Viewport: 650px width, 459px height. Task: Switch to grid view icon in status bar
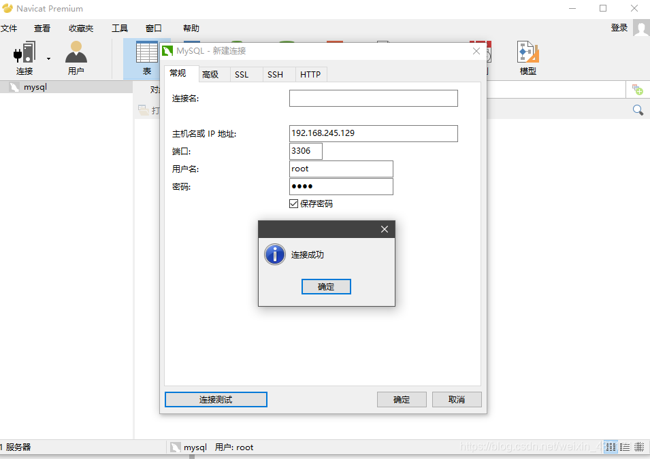(x=611, y=447)
